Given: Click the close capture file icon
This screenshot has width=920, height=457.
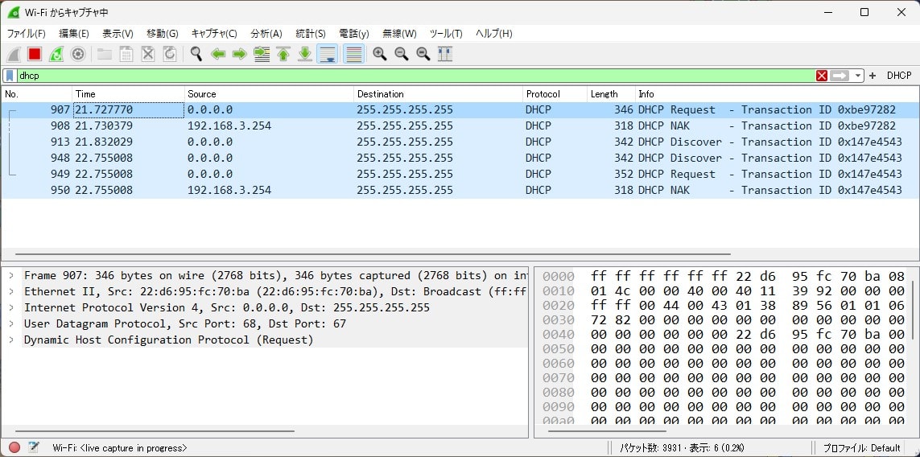Looking at the screenshot, I should 148,55.
